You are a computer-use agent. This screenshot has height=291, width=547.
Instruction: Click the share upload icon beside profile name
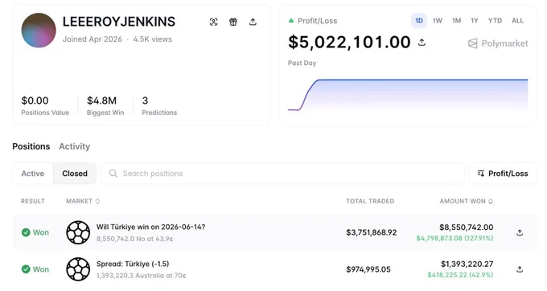[253, 22]
